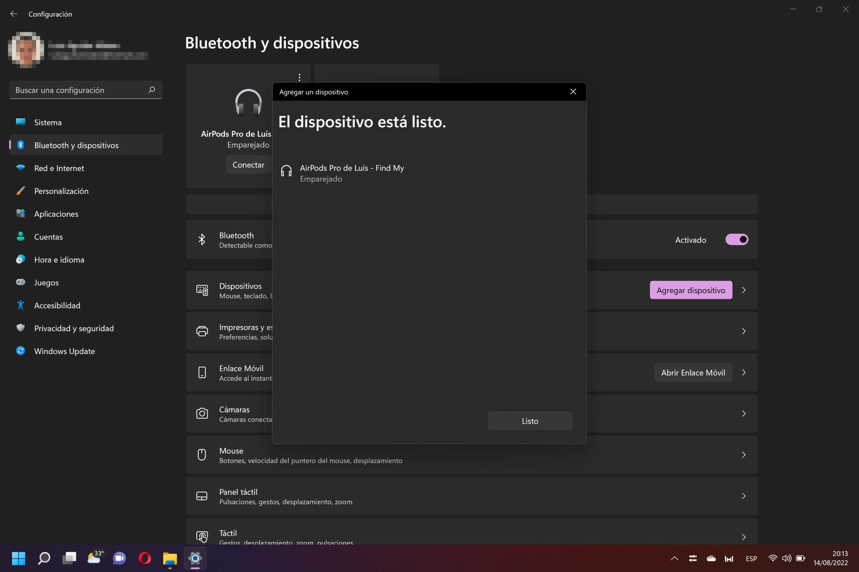Screen dimensions: 859x572
Task: Click the volume speaker tray icon
Action: (x=786, y=558)
